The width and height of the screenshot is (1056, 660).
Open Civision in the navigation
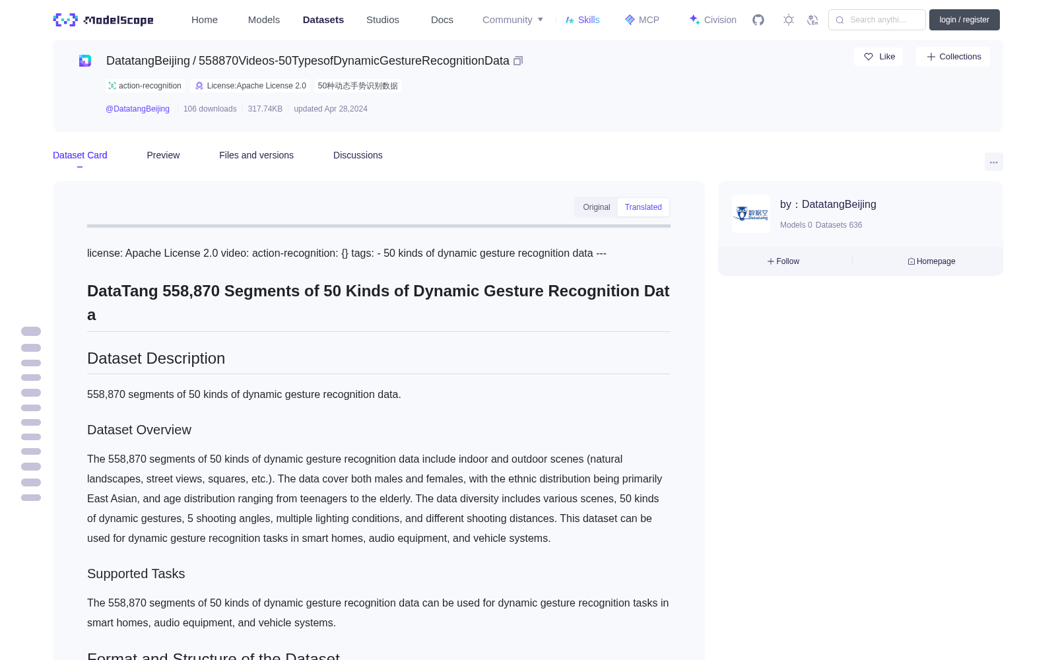click(x=713, y=20)
